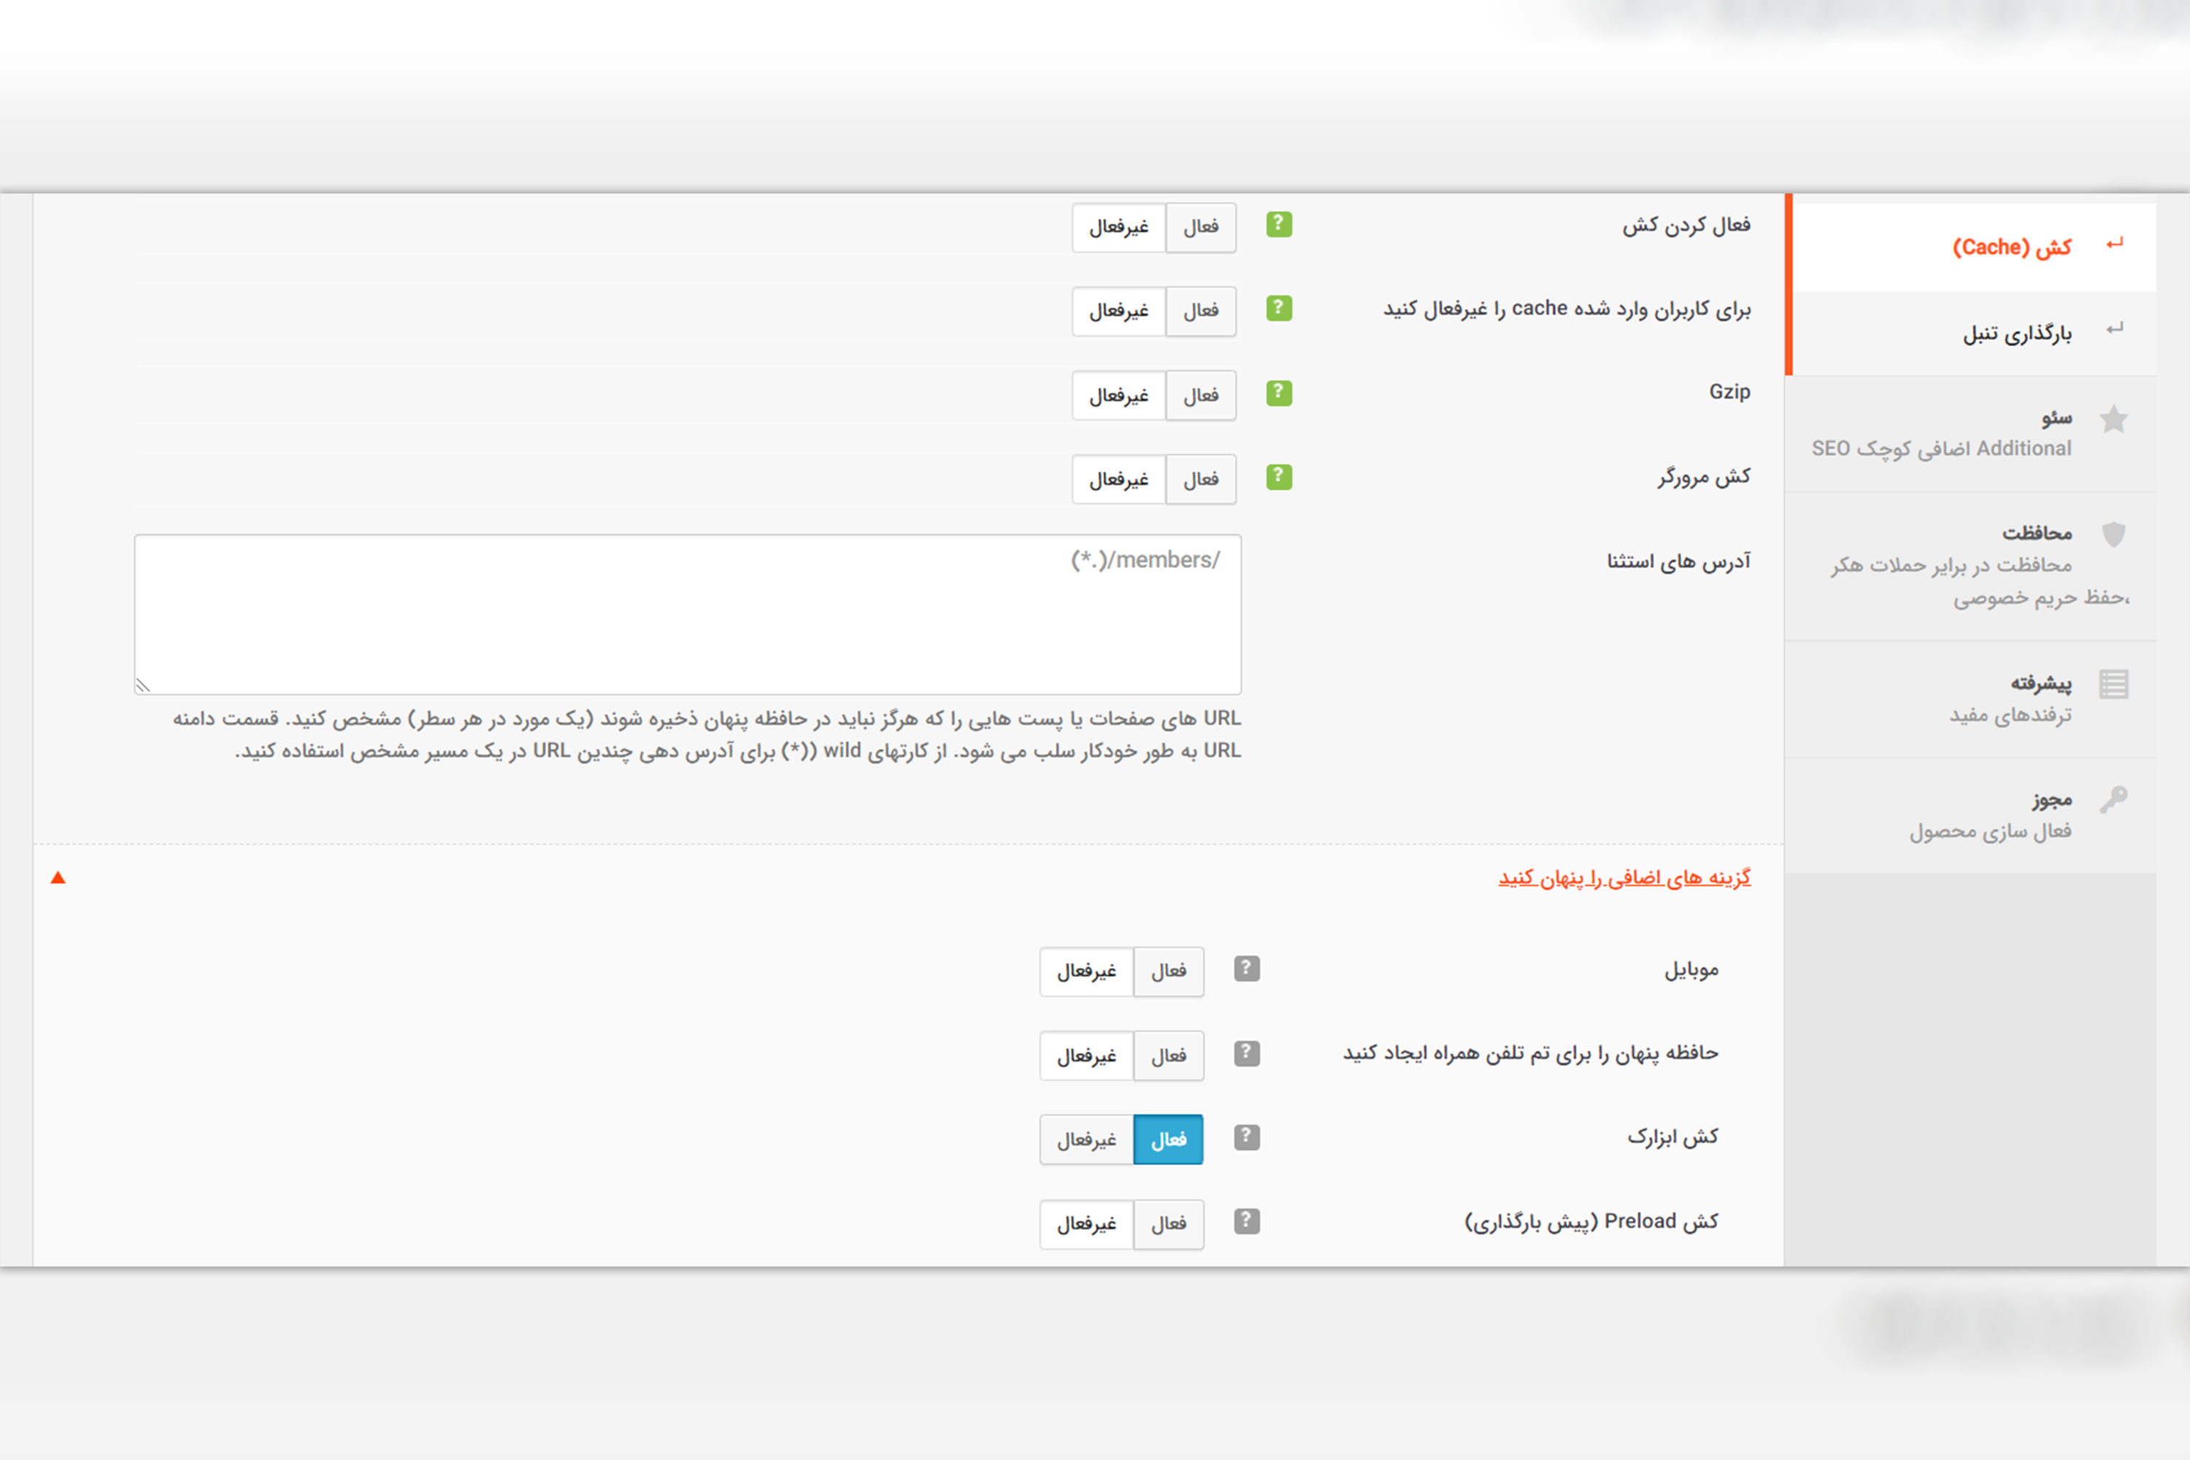Open بارگذاری تنبل sidebar item
2190x1460 pixels.
point(2017,334)
